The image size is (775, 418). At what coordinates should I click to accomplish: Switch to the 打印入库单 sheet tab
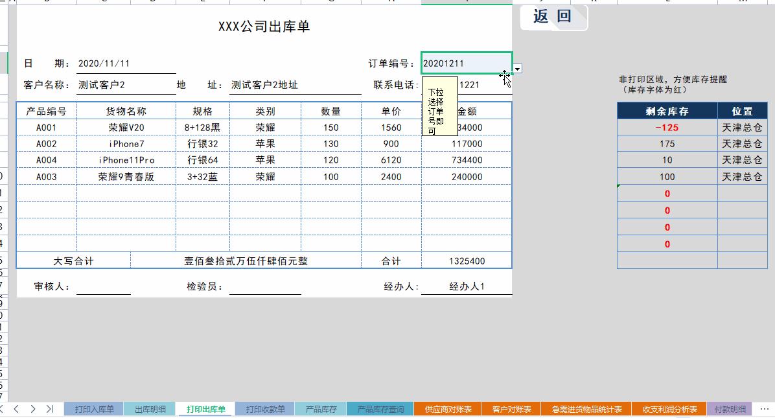click(93, 409)
